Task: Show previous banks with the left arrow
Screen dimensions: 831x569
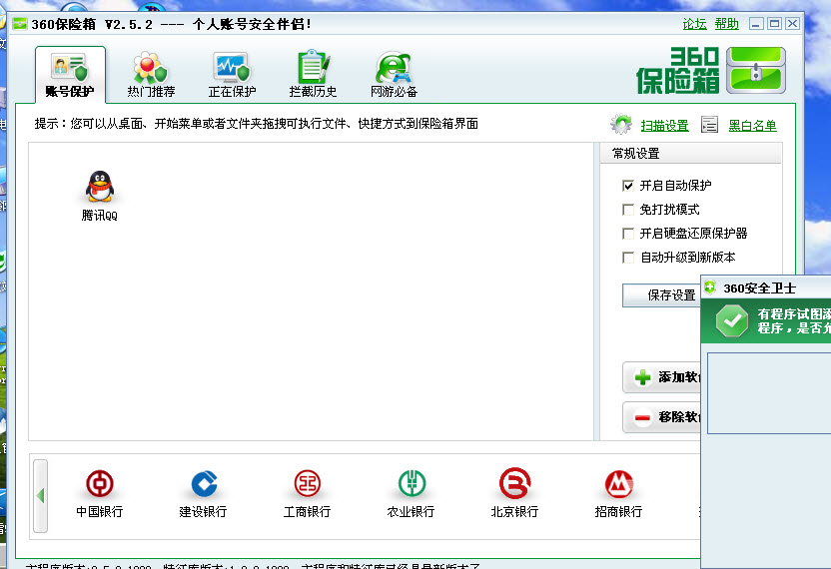Action: coord(40,496)
